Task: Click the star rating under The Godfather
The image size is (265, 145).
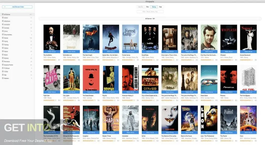Action: [x=50, y=60]
